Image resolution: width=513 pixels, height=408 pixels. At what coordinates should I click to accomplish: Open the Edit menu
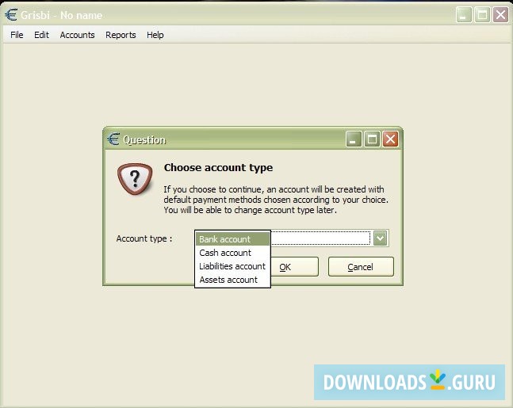click(41, 35)
